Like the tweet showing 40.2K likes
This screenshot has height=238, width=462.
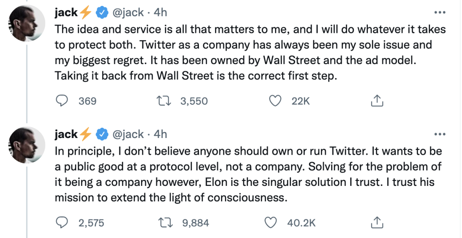(270, 223)
